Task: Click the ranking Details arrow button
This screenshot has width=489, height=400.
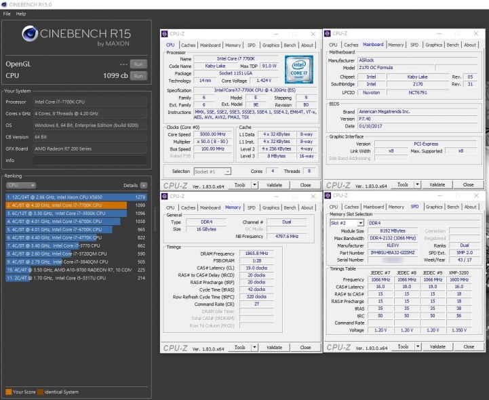Action: (144, 186)
